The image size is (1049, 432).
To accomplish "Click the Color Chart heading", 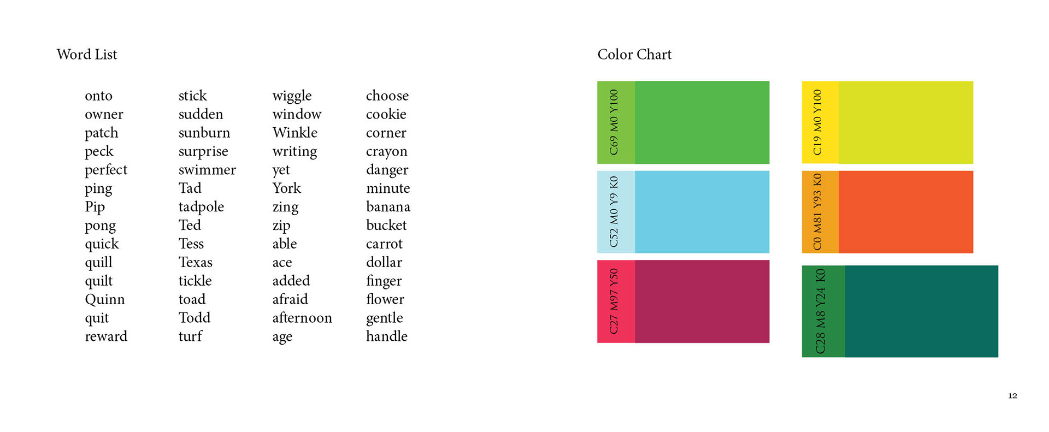I will click(634, 55).
